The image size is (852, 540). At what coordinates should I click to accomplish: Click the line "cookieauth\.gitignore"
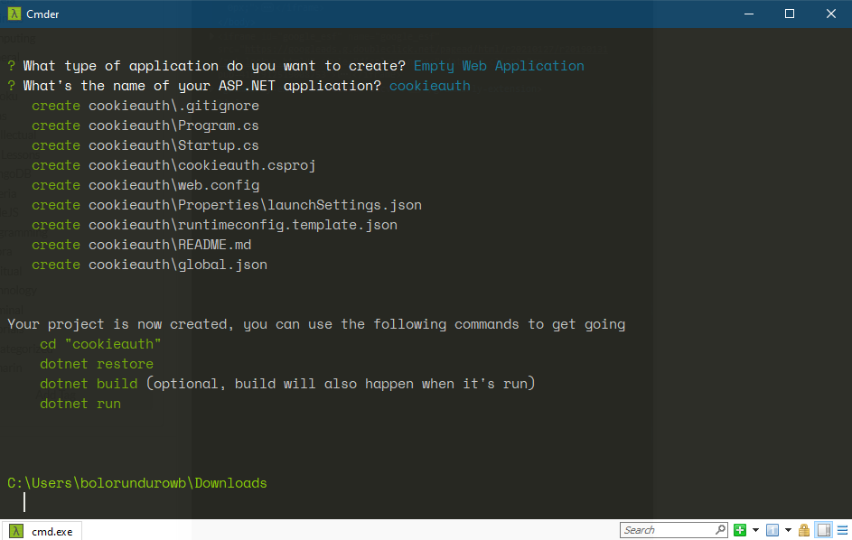173,106
